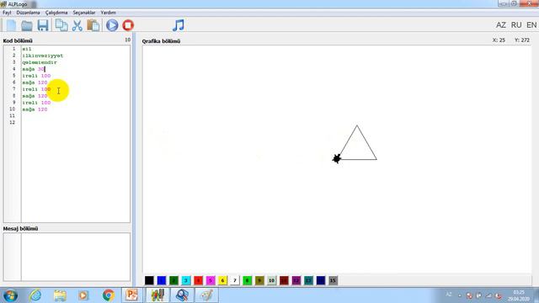Create a new file with the blank page icon
Viewport: 539px width, 303px height.
pyautogui.click(x=11, y=25)
